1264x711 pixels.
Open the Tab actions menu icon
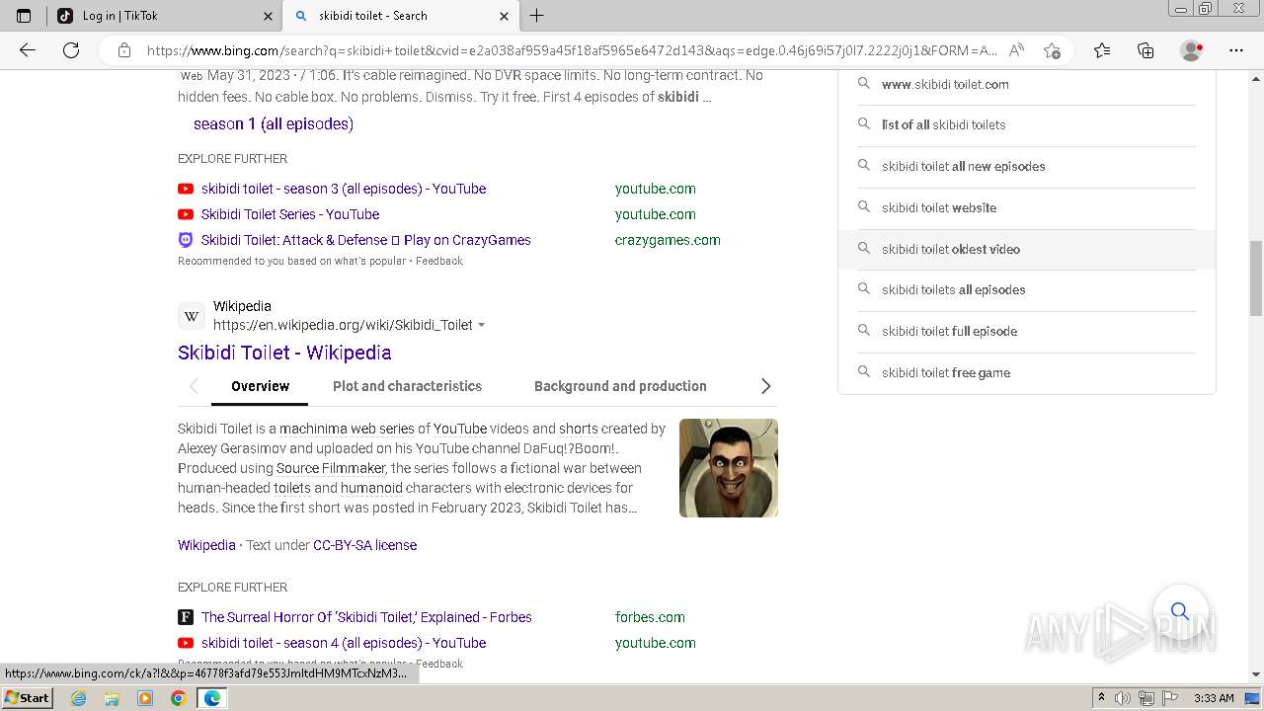point(24,16)
